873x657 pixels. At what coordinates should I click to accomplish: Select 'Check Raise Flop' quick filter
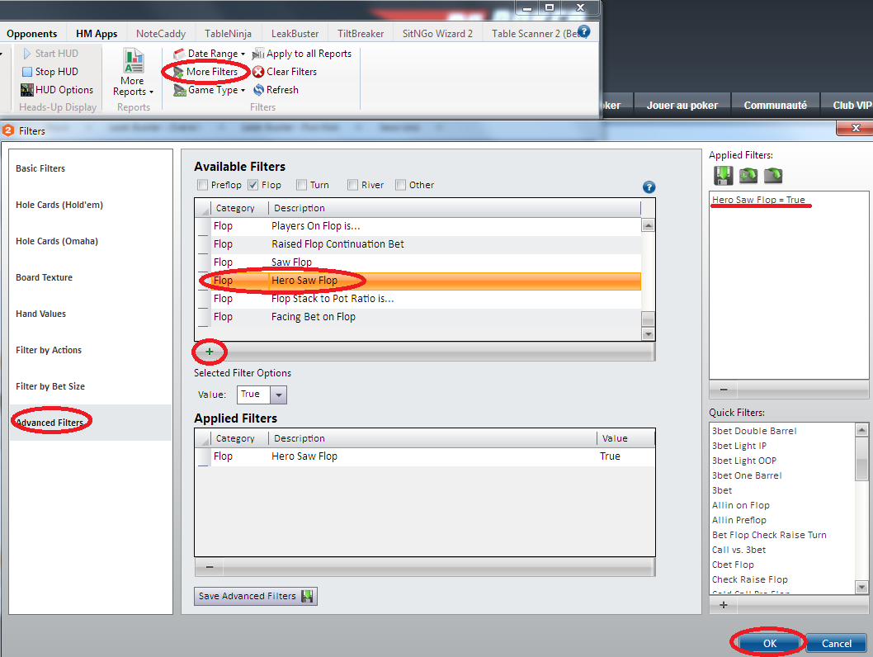pyautogui.click(x=749, y=579)
